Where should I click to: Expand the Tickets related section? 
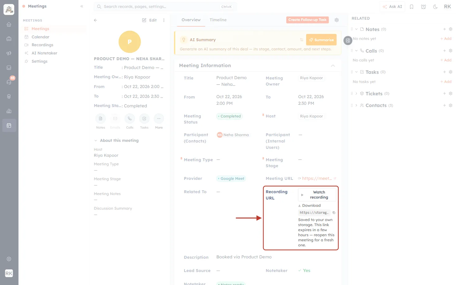pyautogui.click(x=356, y=93)
